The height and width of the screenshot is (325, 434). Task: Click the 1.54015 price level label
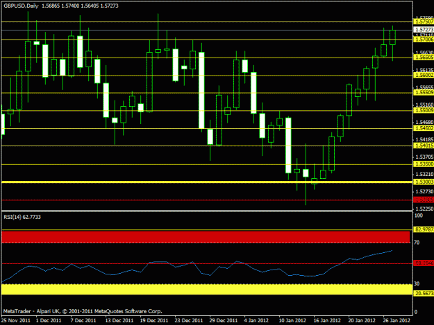click(424, 146)
